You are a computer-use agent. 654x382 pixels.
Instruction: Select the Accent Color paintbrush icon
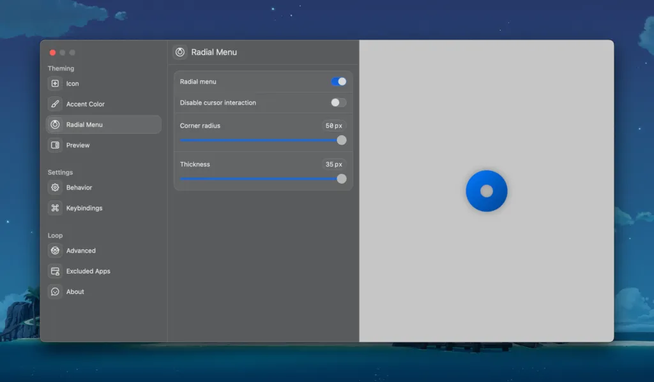point(55,104)
